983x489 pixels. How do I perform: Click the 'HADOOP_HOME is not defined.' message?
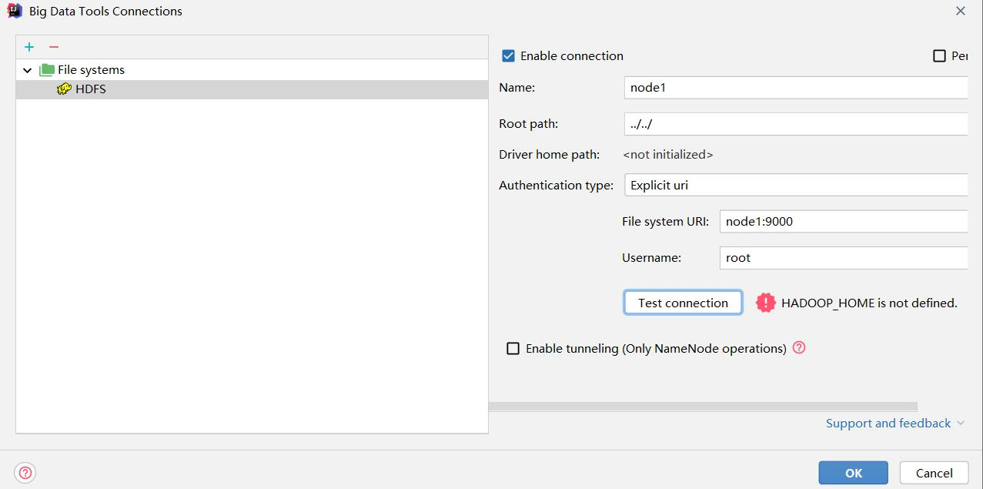(869, 303)
